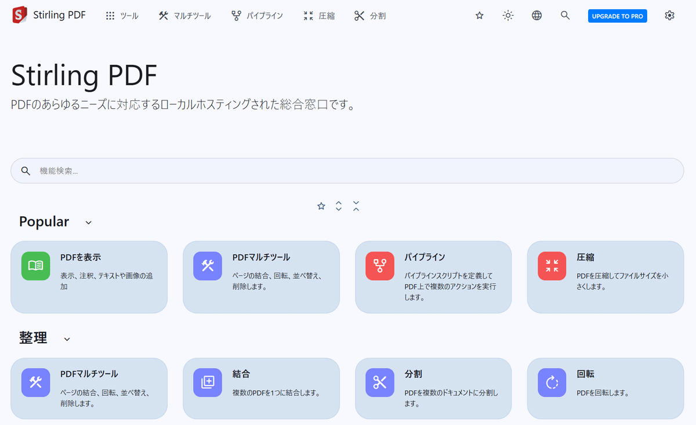
Task: Open the 圧縮 card title
Action: point(585,257)
